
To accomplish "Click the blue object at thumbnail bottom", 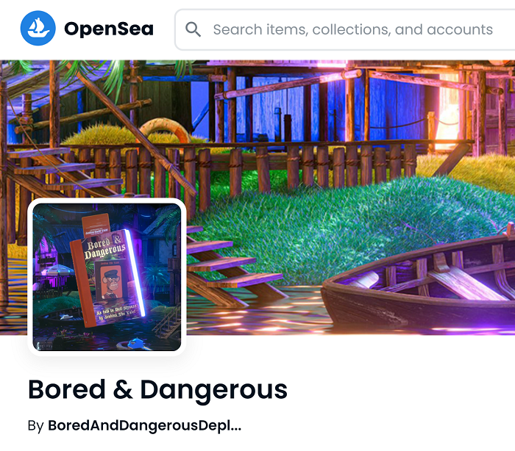I will click(135, 344).
